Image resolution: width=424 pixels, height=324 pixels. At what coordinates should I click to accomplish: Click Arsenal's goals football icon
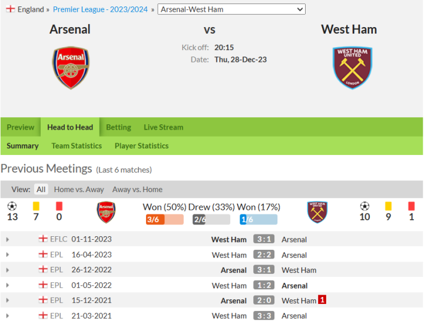point(12,206)
